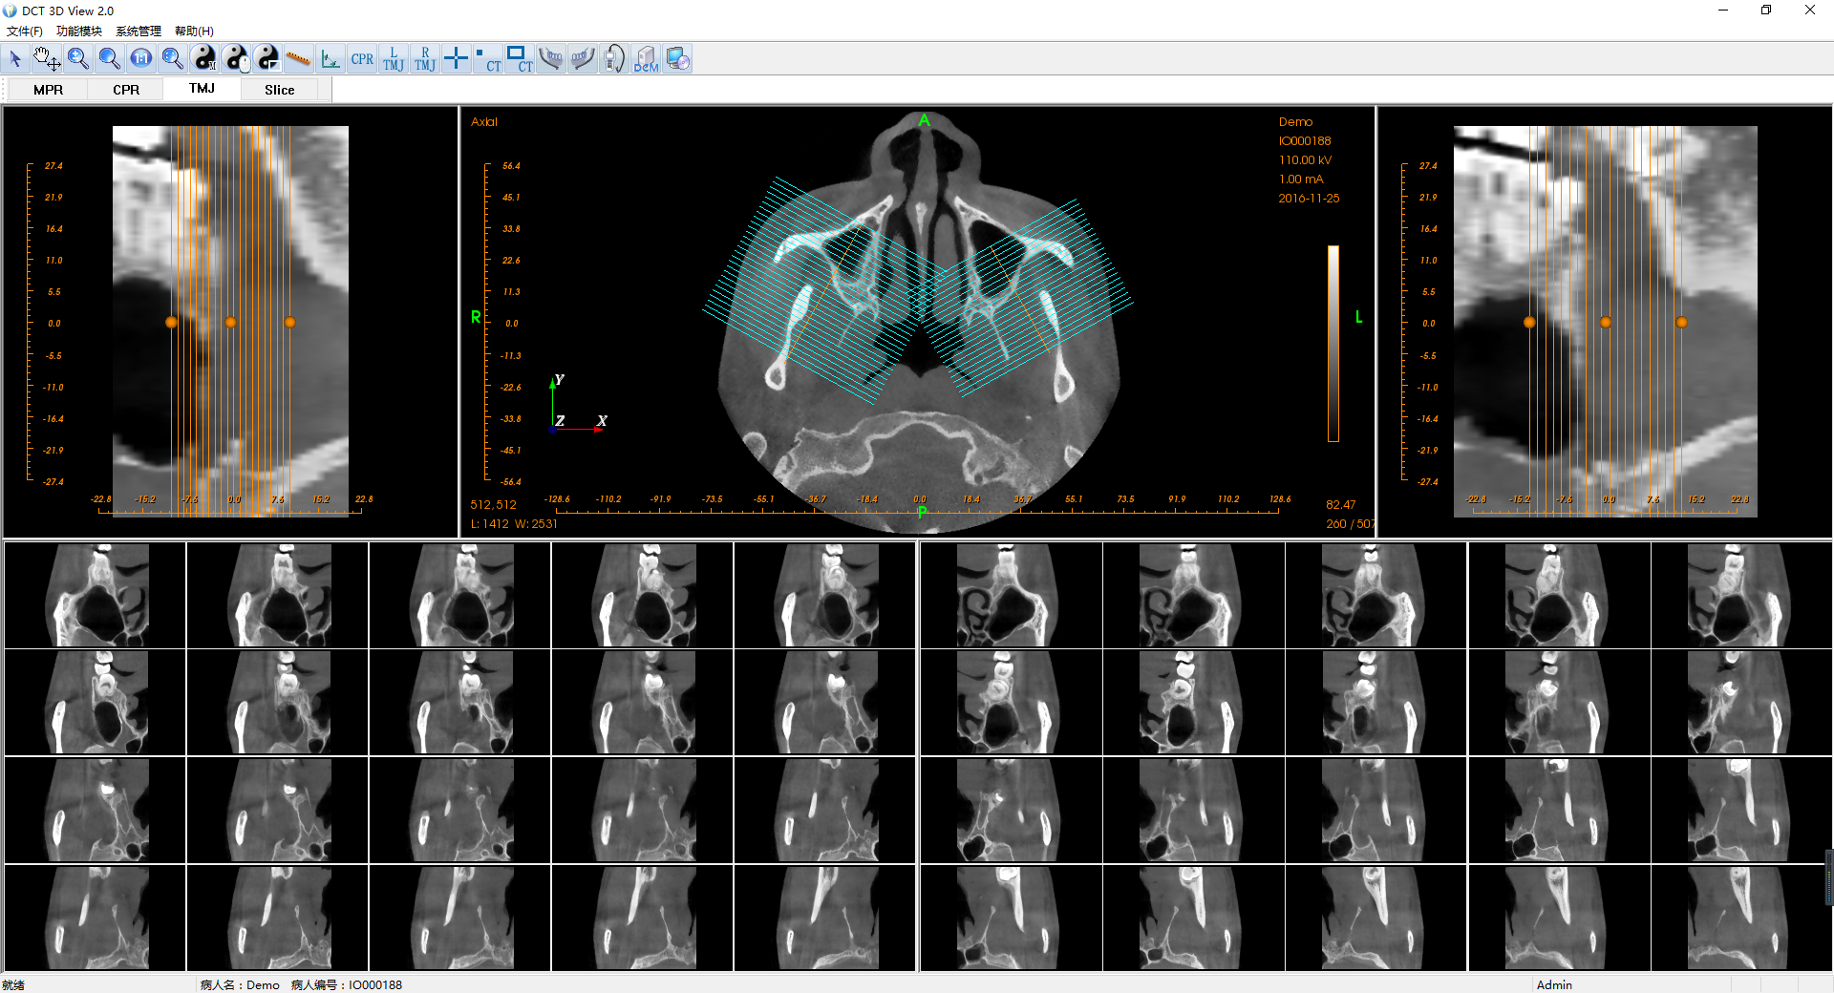The height and width of the screenshot is (993, 1834).
Task: Select the arrow pointer tool
Action: tap(15, 59)
